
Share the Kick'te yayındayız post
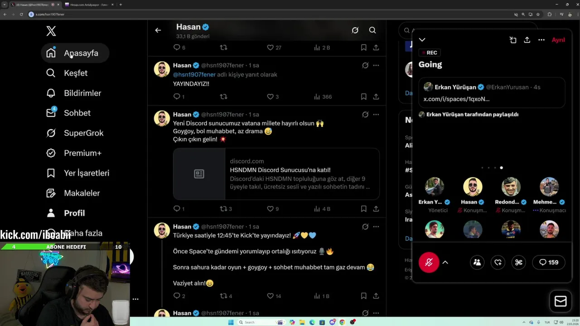(x=376, y=296)
